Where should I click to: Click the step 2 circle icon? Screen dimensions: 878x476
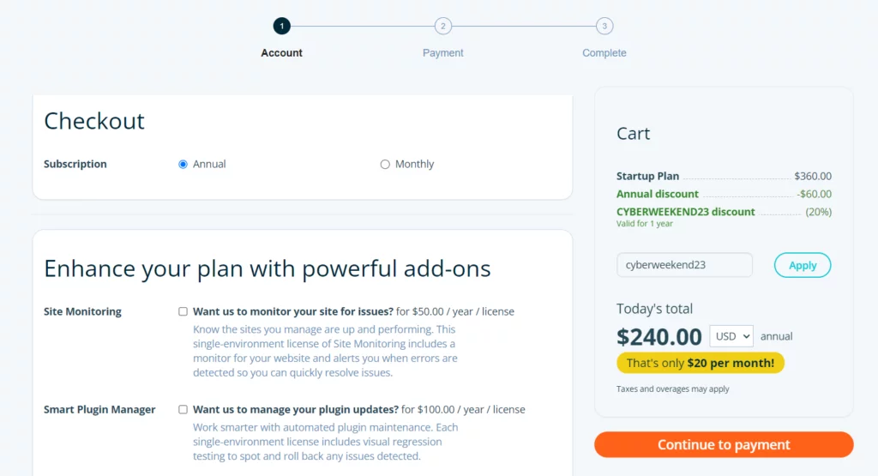[443, 26]
